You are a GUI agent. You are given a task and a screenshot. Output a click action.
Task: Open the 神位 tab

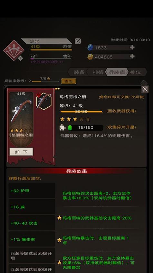click(x=136, y=72)
